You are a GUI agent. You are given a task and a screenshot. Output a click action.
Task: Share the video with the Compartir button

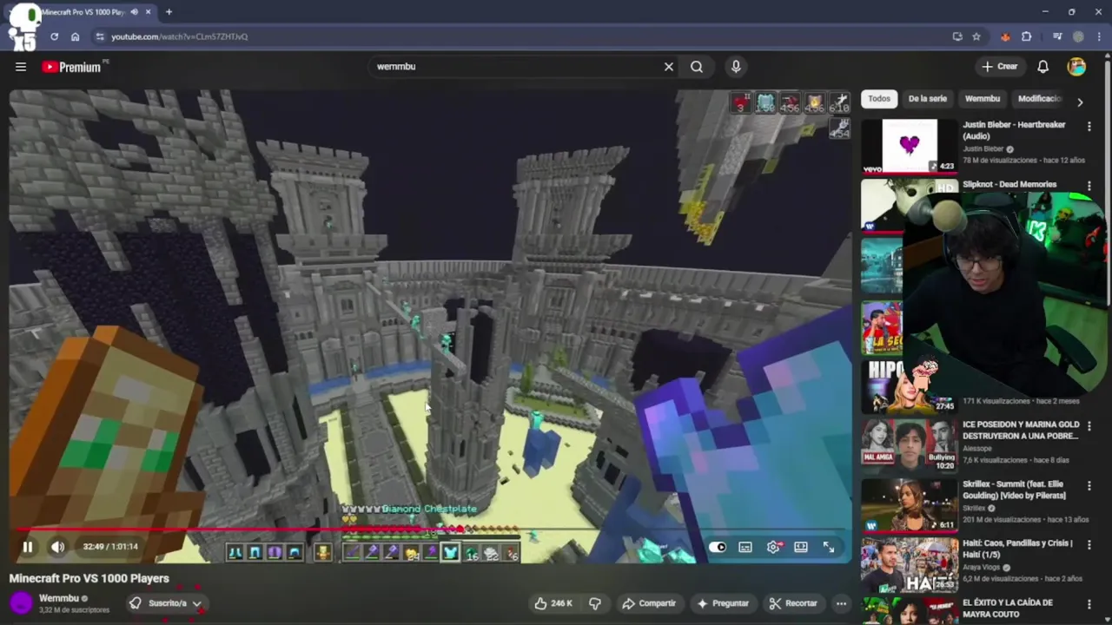pos(649,603)
